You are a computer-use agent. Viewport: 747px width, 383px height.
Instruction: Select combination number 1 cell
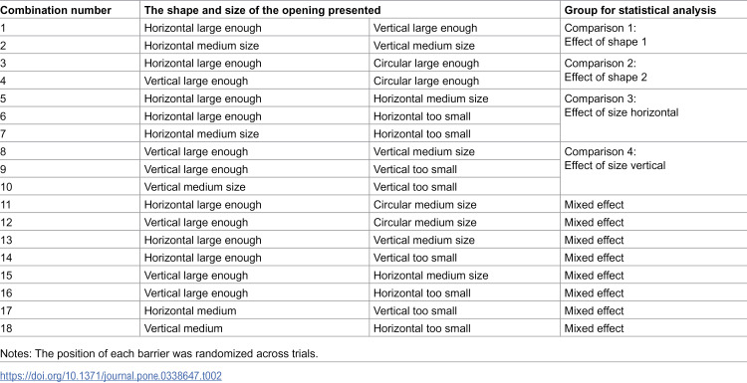[70, 28]
